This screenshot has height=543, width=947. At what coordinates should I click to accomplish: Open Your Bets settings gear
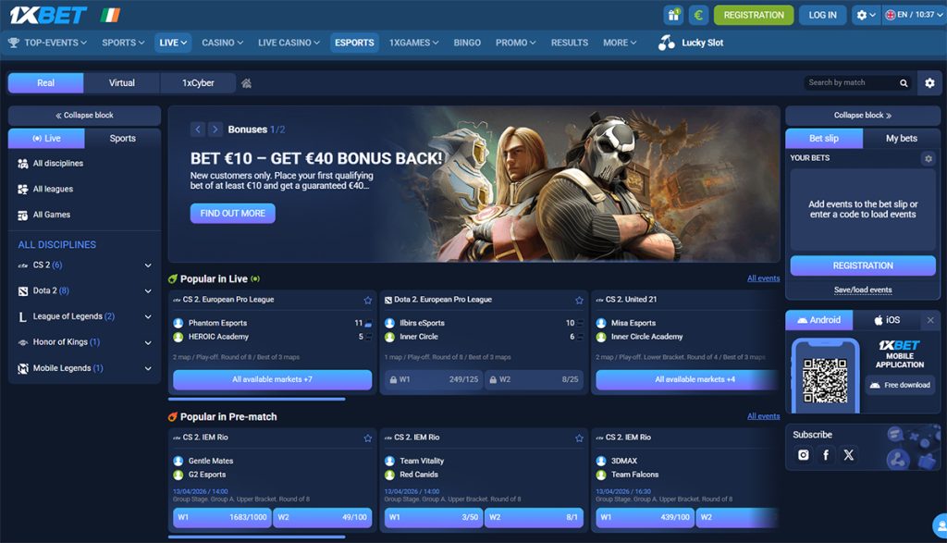(x=929, y=158)
